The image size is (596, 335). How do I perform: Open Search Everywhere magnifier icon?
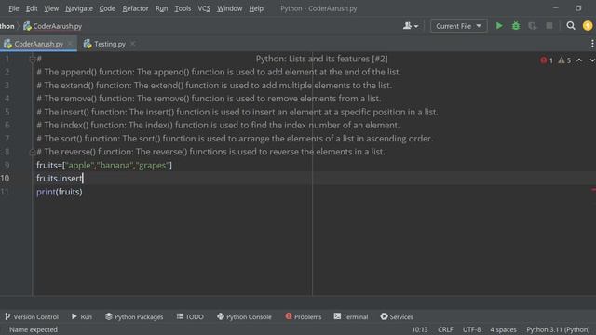(571, 26)
